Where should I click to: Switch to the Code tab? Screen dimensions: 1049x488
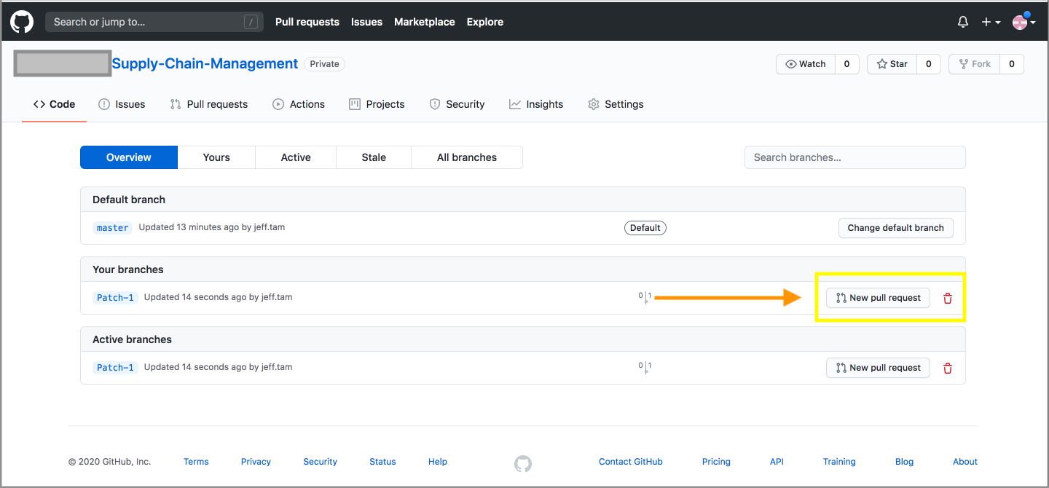[x=55, y=104]
